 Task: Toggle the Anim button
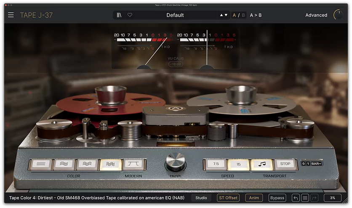coord(254,198)
